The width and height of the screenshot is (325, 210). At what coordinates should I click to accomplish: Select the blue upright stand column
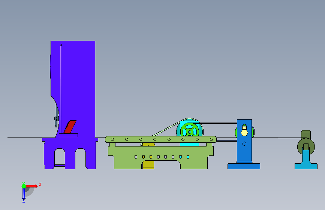coord(244,153)
